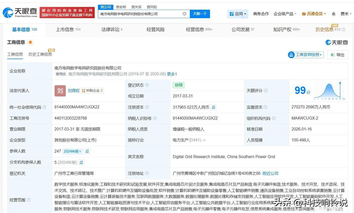The width and height of the screenshot is (354, 213).
Task: Open the 附近公司 link
Action: coord(270,173)
